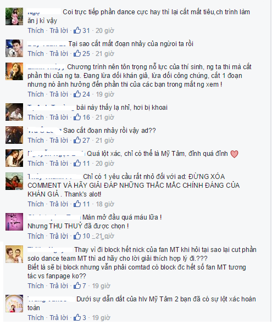Screen dimensions: 272x325
Task: Like the 'ĐỪNG XÓA COMMENT' comment
Action: (36, 204)
